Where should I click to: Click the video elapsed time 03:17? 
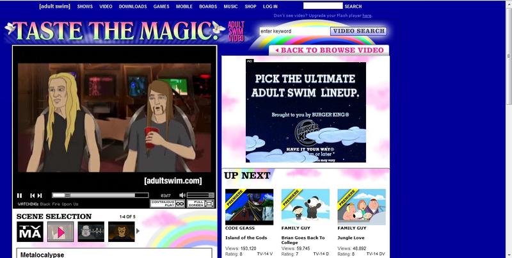166,196
